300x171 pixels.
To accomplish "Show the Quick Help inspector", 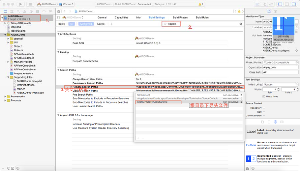I will click(276, 11).
